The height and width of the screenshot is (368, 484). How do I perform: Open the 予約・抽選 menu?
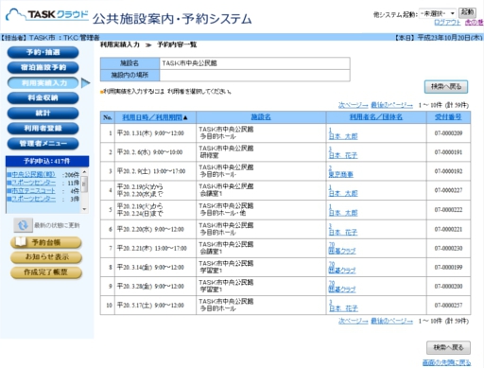(43, 52)
